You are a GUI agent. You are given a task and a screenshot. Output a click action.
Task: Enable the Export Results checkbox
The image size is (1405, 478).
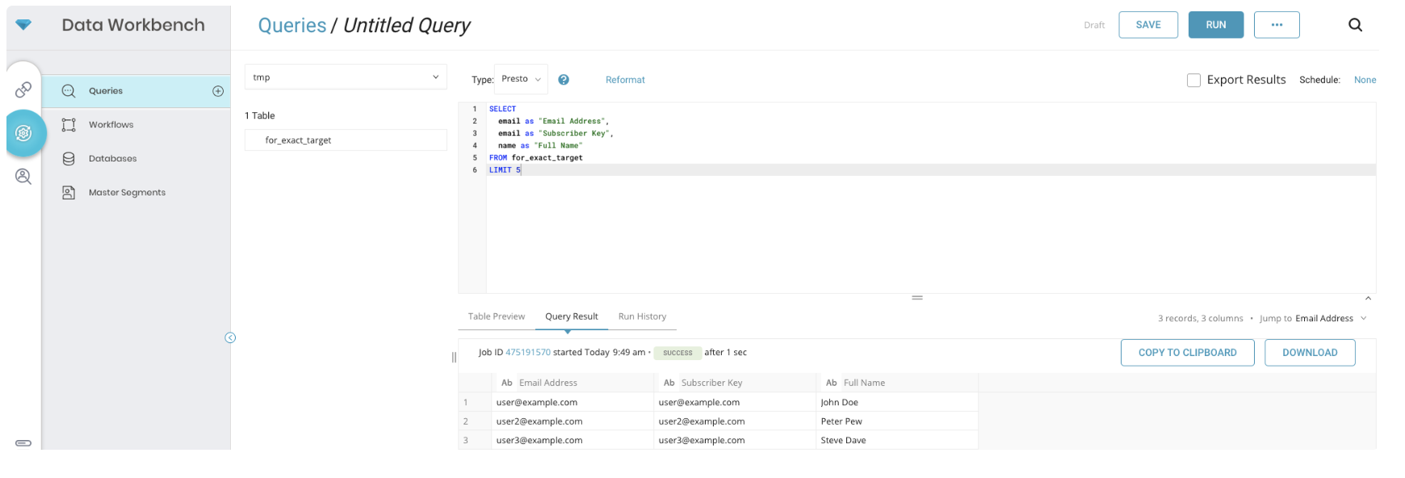(x=1193, y=80)
